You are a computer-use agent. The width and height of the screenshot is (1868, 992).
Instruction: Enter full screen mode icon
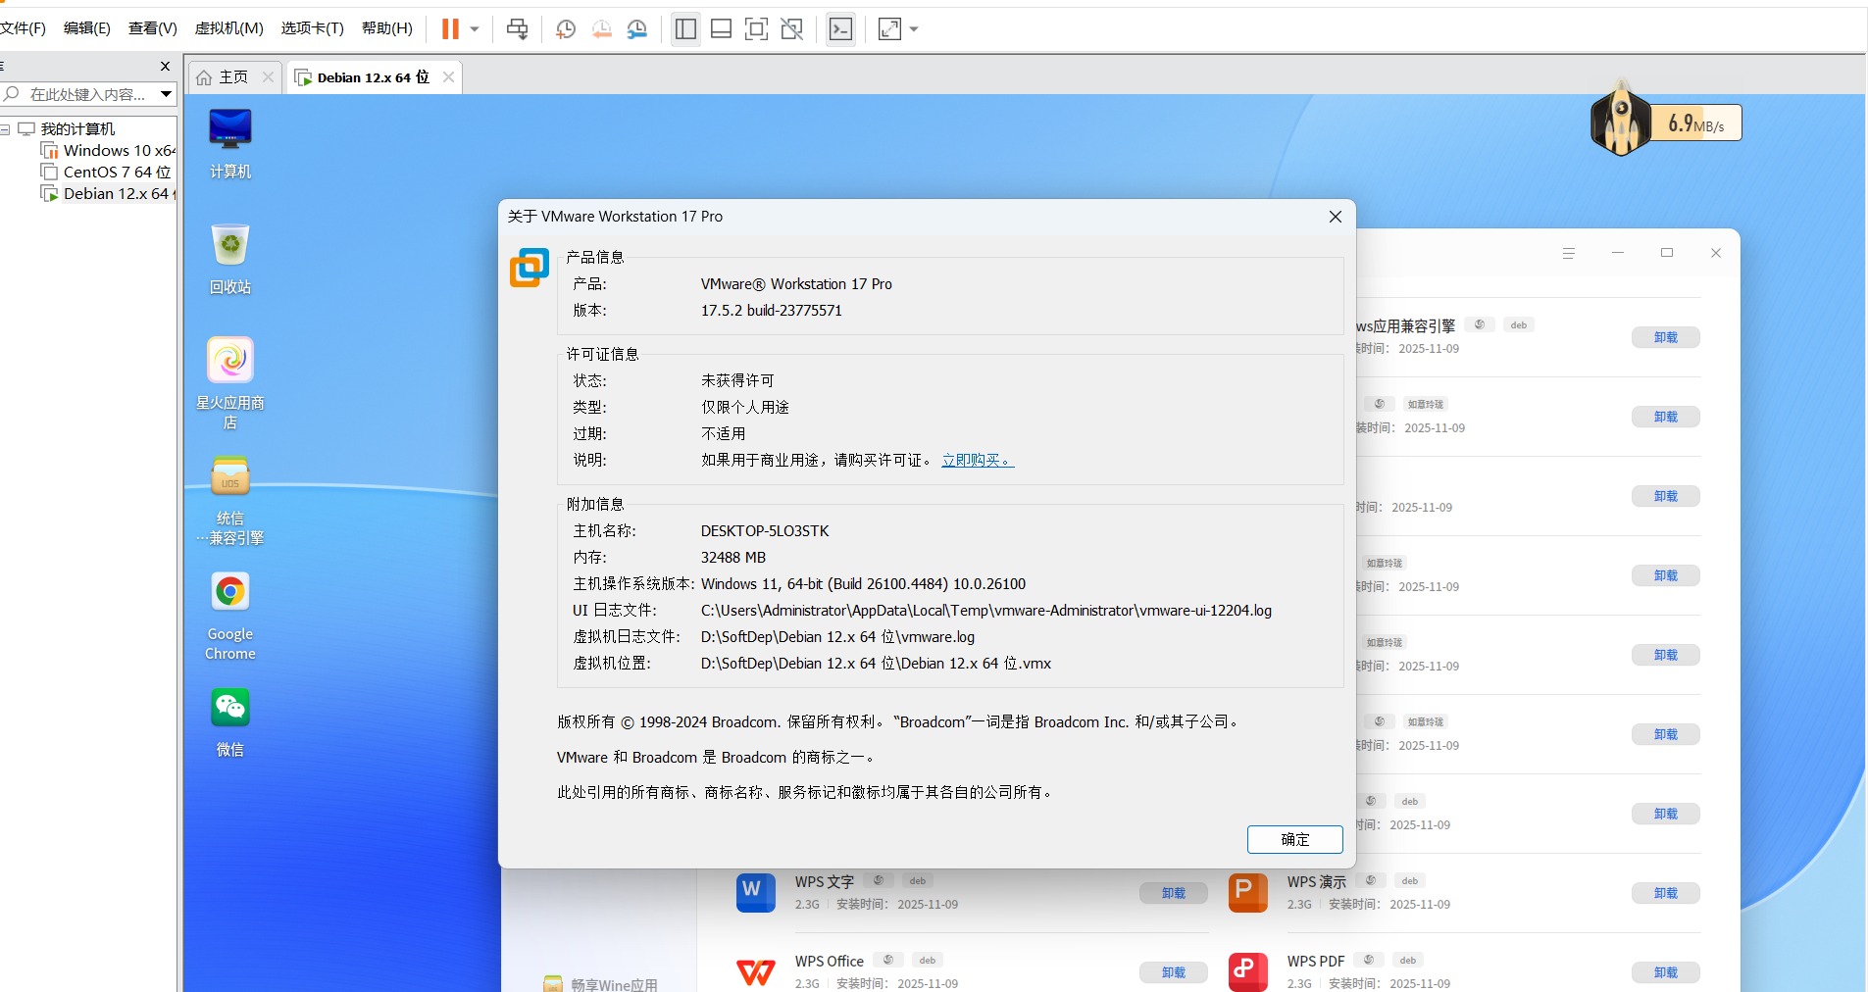[x=756, y=29]
